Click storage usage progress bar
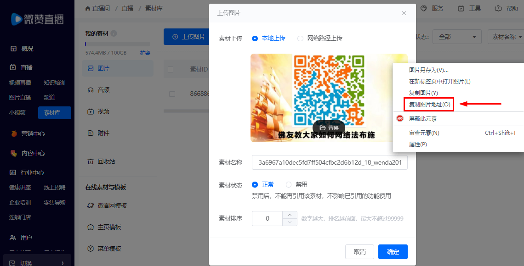Image resolution: width=524 pixels, height=266 pixels. (118, 44)
